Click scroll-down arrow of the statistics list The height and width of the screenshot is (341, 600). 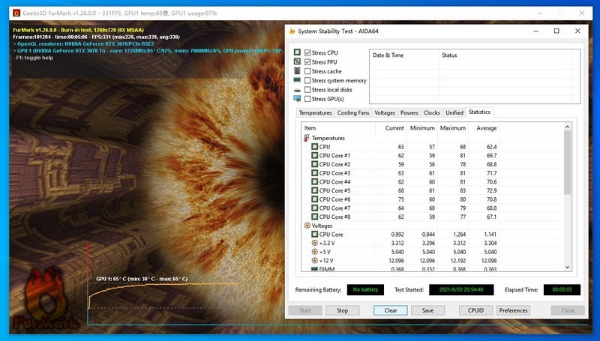(x=568, y=267)
